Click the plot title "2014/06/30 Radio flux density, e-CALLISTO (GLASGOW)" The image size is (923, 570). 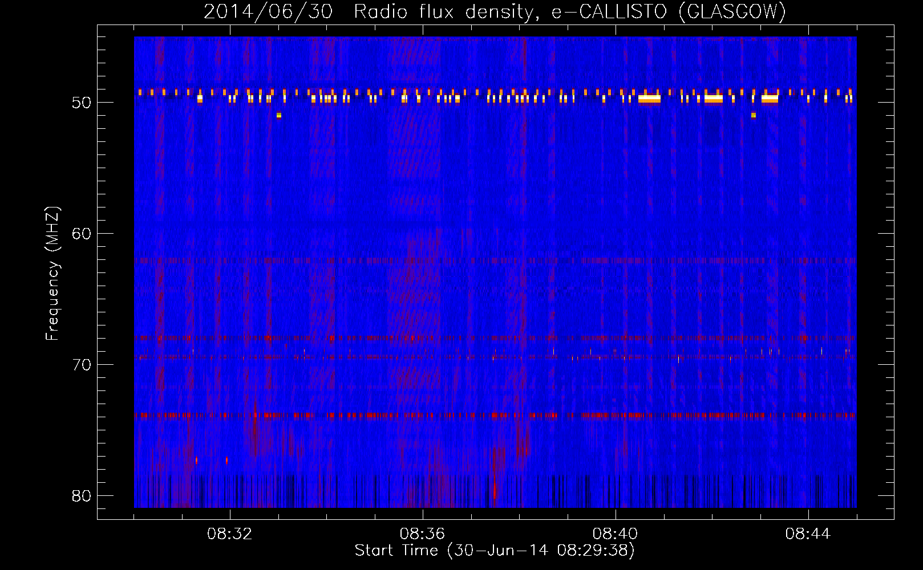pos(495,12)
